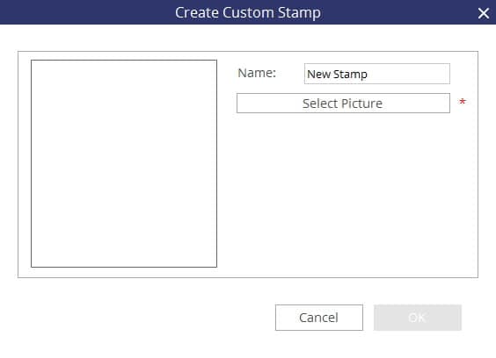Cancel the custom stamp creation
Screen dimensions: 496x358
click(319, 318)
